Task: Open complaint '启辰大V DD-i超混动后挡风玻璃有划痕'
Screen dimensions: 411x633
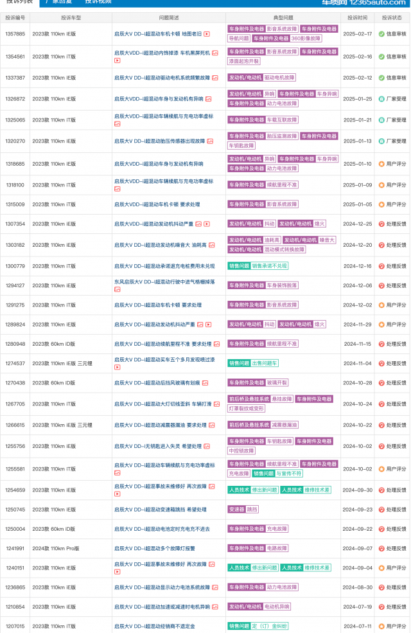Action: 157,383
